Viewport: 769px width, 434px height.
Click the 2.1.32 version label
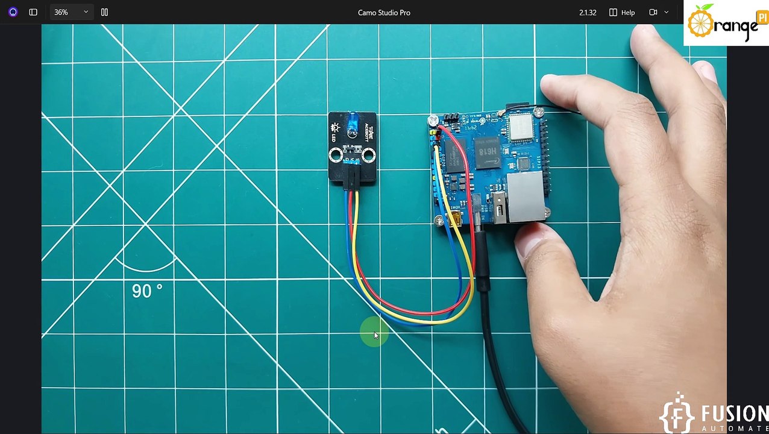588,12
